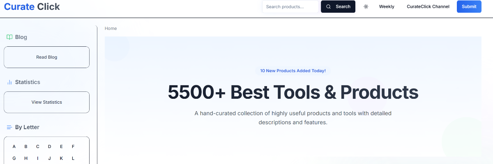
Task: Open View Statistics in the sidebar
Action: [46, 102]
